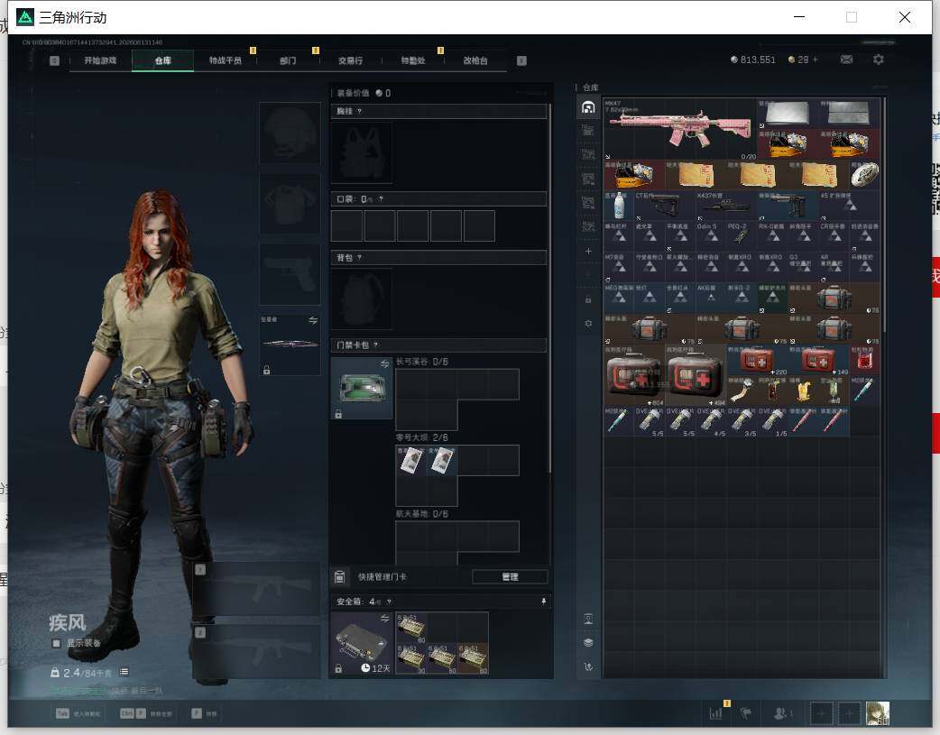The width and height of the screenshot is (940, 735).
Task: Open the statistics chart icon
Action: tap(715, 713)
